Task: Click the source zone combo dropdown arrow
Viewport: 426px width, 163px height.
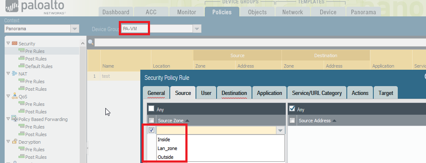Action: [280, 131]
